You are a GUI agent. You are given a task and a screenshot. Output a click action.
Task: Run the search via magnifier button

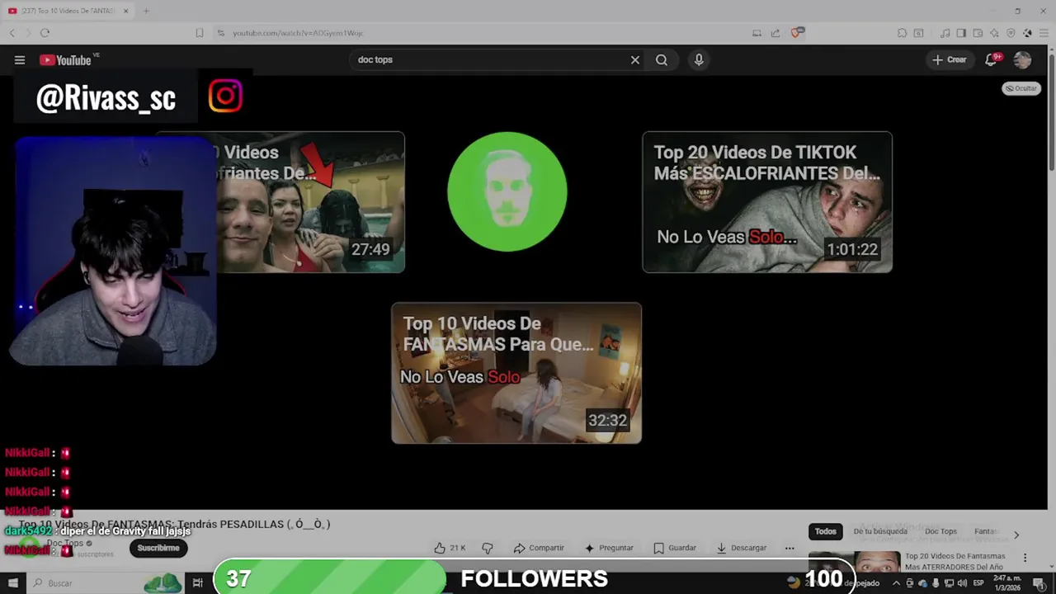pyautogui.click(x=662, y=59)
